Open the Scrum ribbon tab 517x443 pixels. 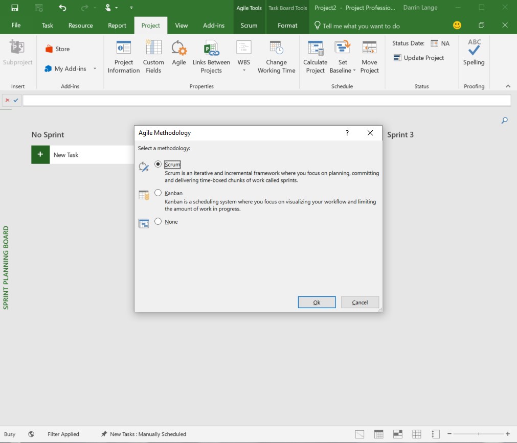249,26
